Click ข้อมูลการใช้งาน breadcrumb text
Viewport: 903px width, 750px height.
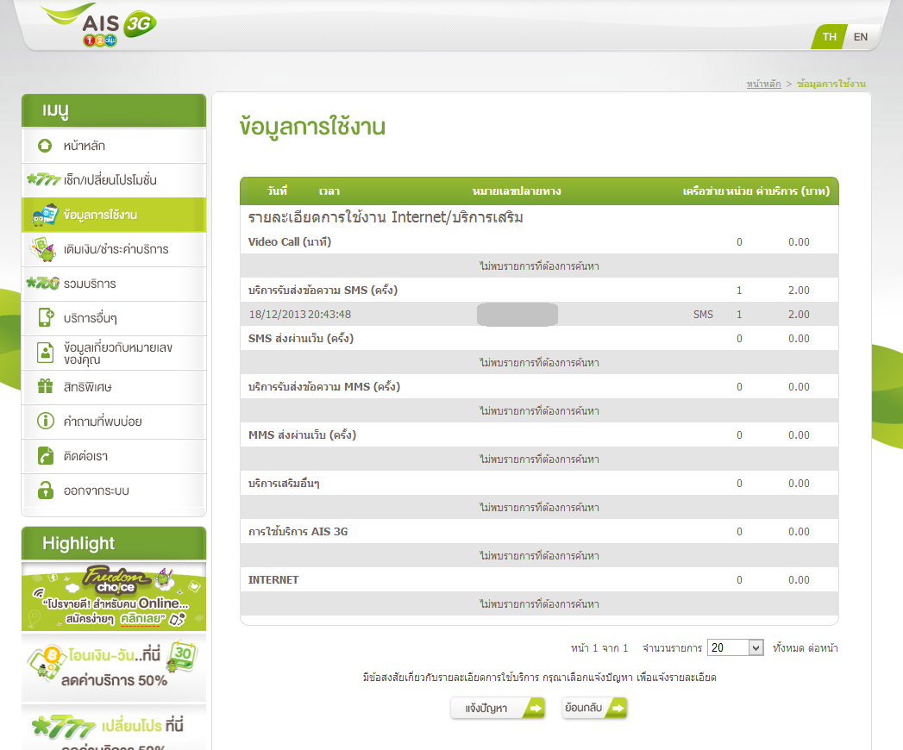[x=831, y=84]
